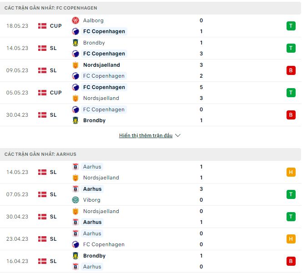Click Brondby crest in 14.05.23 Copenhagen match
302x273 pixels.
[75, 43]
